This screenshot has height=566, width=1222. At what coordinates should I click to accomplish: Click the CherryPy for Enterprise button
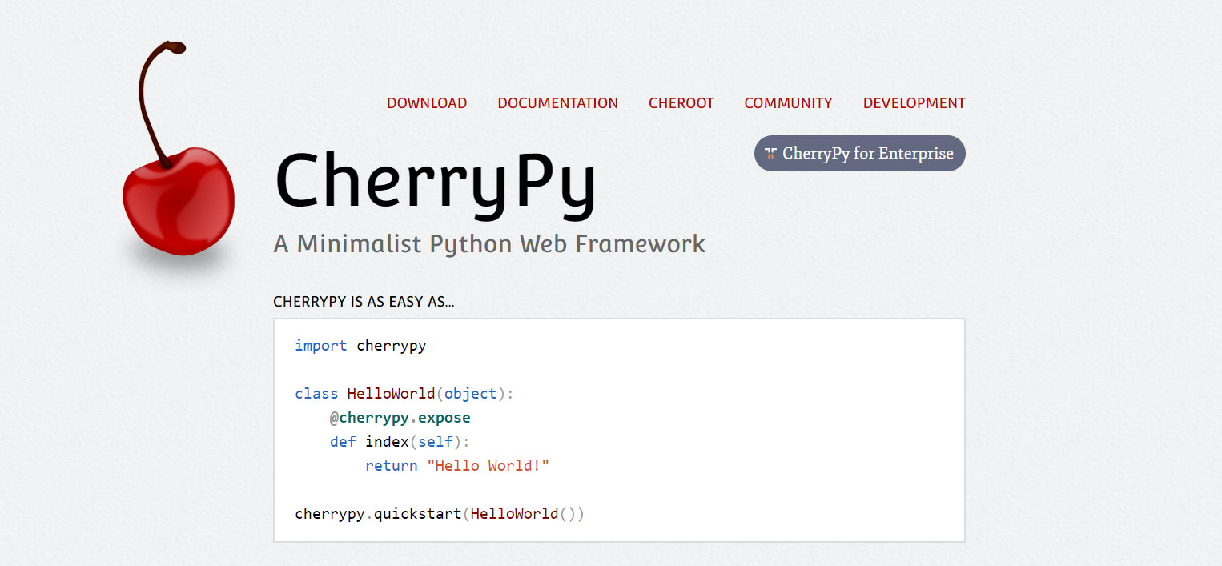860,153
